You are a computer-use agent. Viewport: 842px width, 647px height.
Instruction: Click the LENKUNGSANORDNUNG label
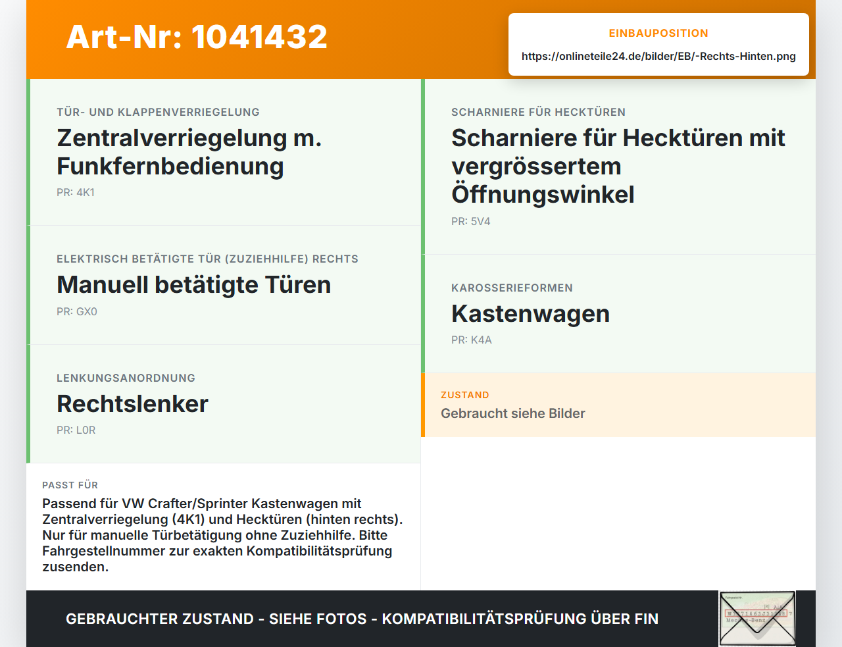point(126,378)
